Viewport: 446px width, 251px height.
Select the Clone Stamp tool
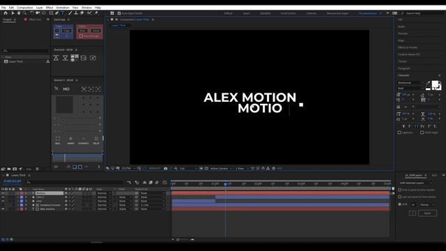(76, 13)
